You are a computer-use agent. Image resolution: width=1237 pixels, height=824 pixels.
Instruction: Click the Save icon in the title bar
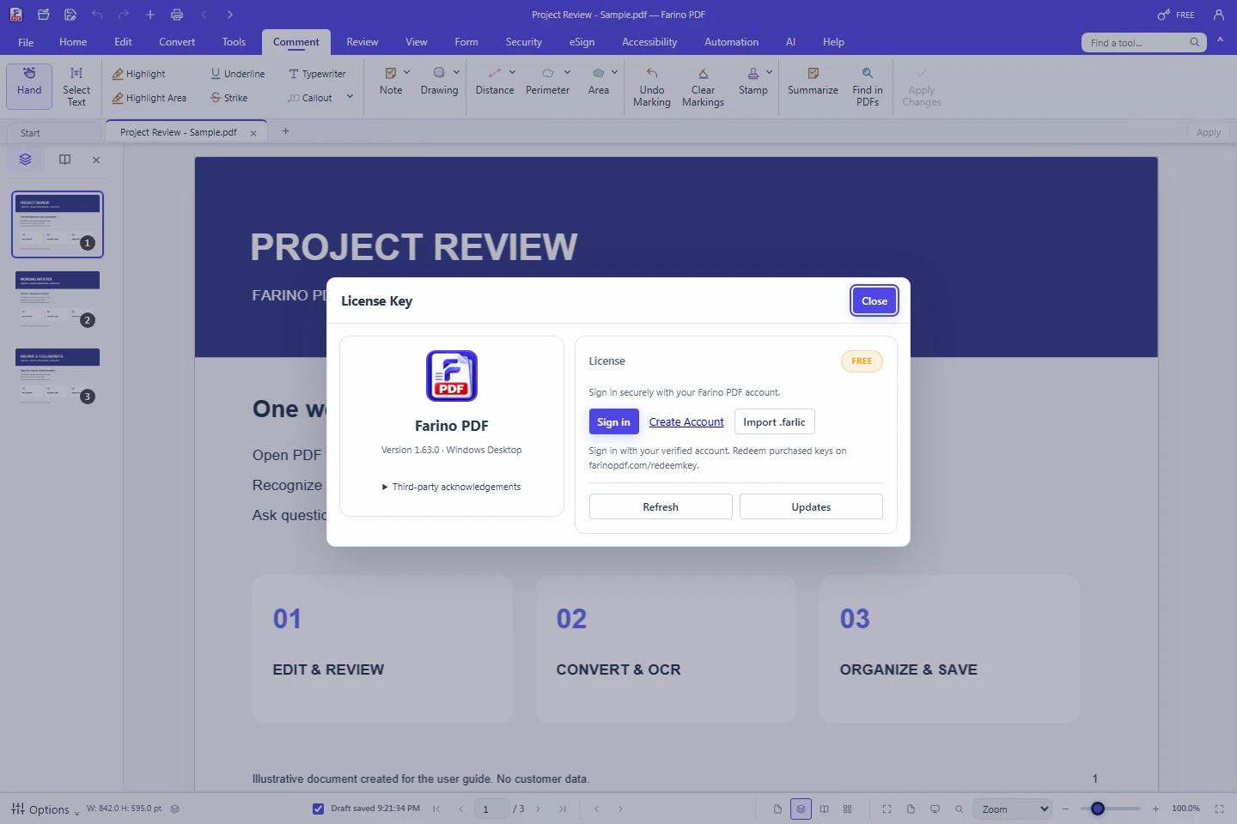(x=70, y=15)
